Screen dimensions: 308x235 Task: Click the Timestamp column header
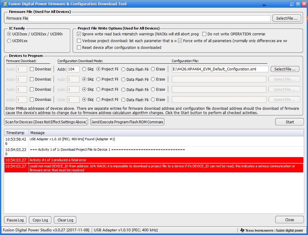17,133
